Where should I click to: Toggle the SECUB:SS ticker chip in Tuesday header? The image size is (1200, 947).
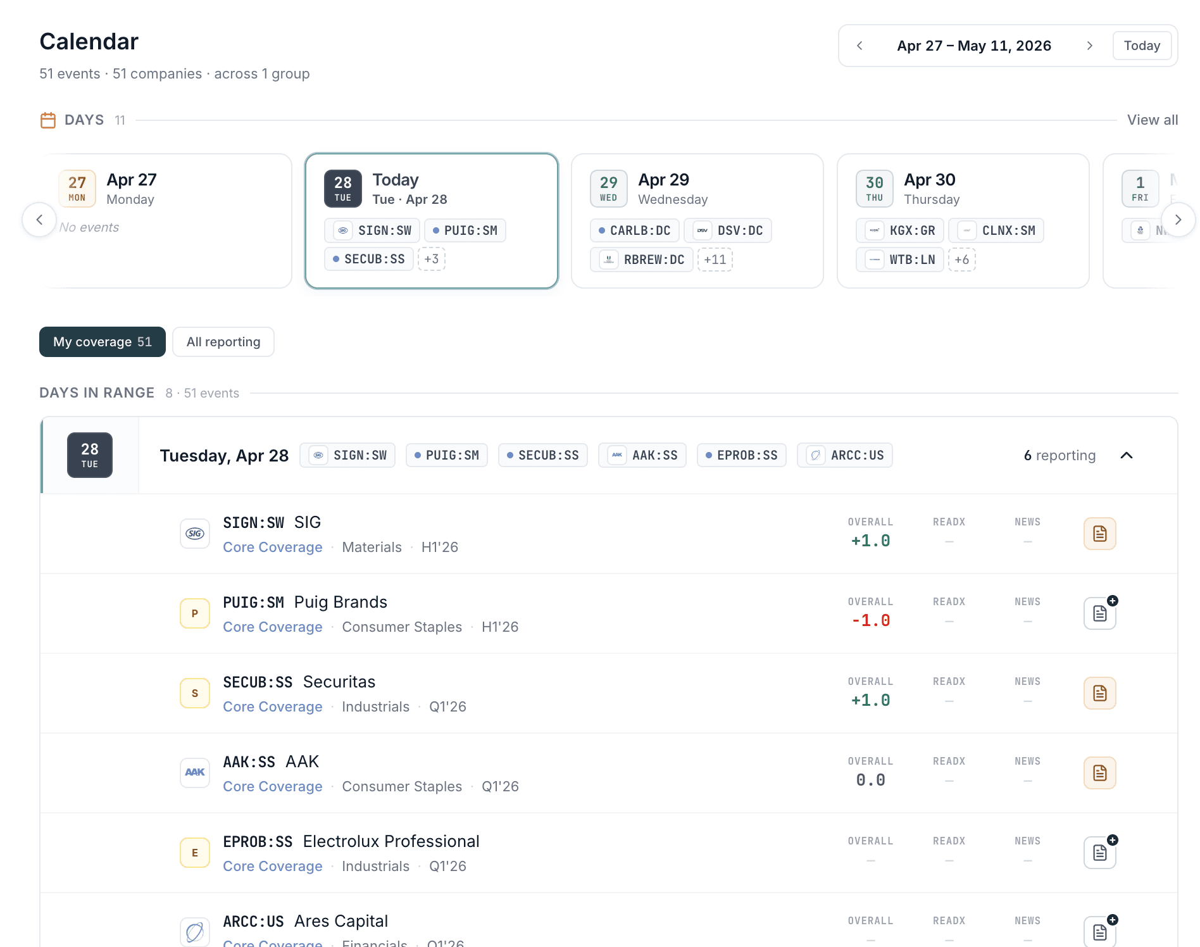coord(542,455)
